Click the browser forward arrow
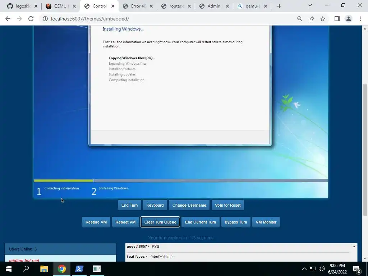This screenshot has height=276, width=368. [x=19, y=19]
